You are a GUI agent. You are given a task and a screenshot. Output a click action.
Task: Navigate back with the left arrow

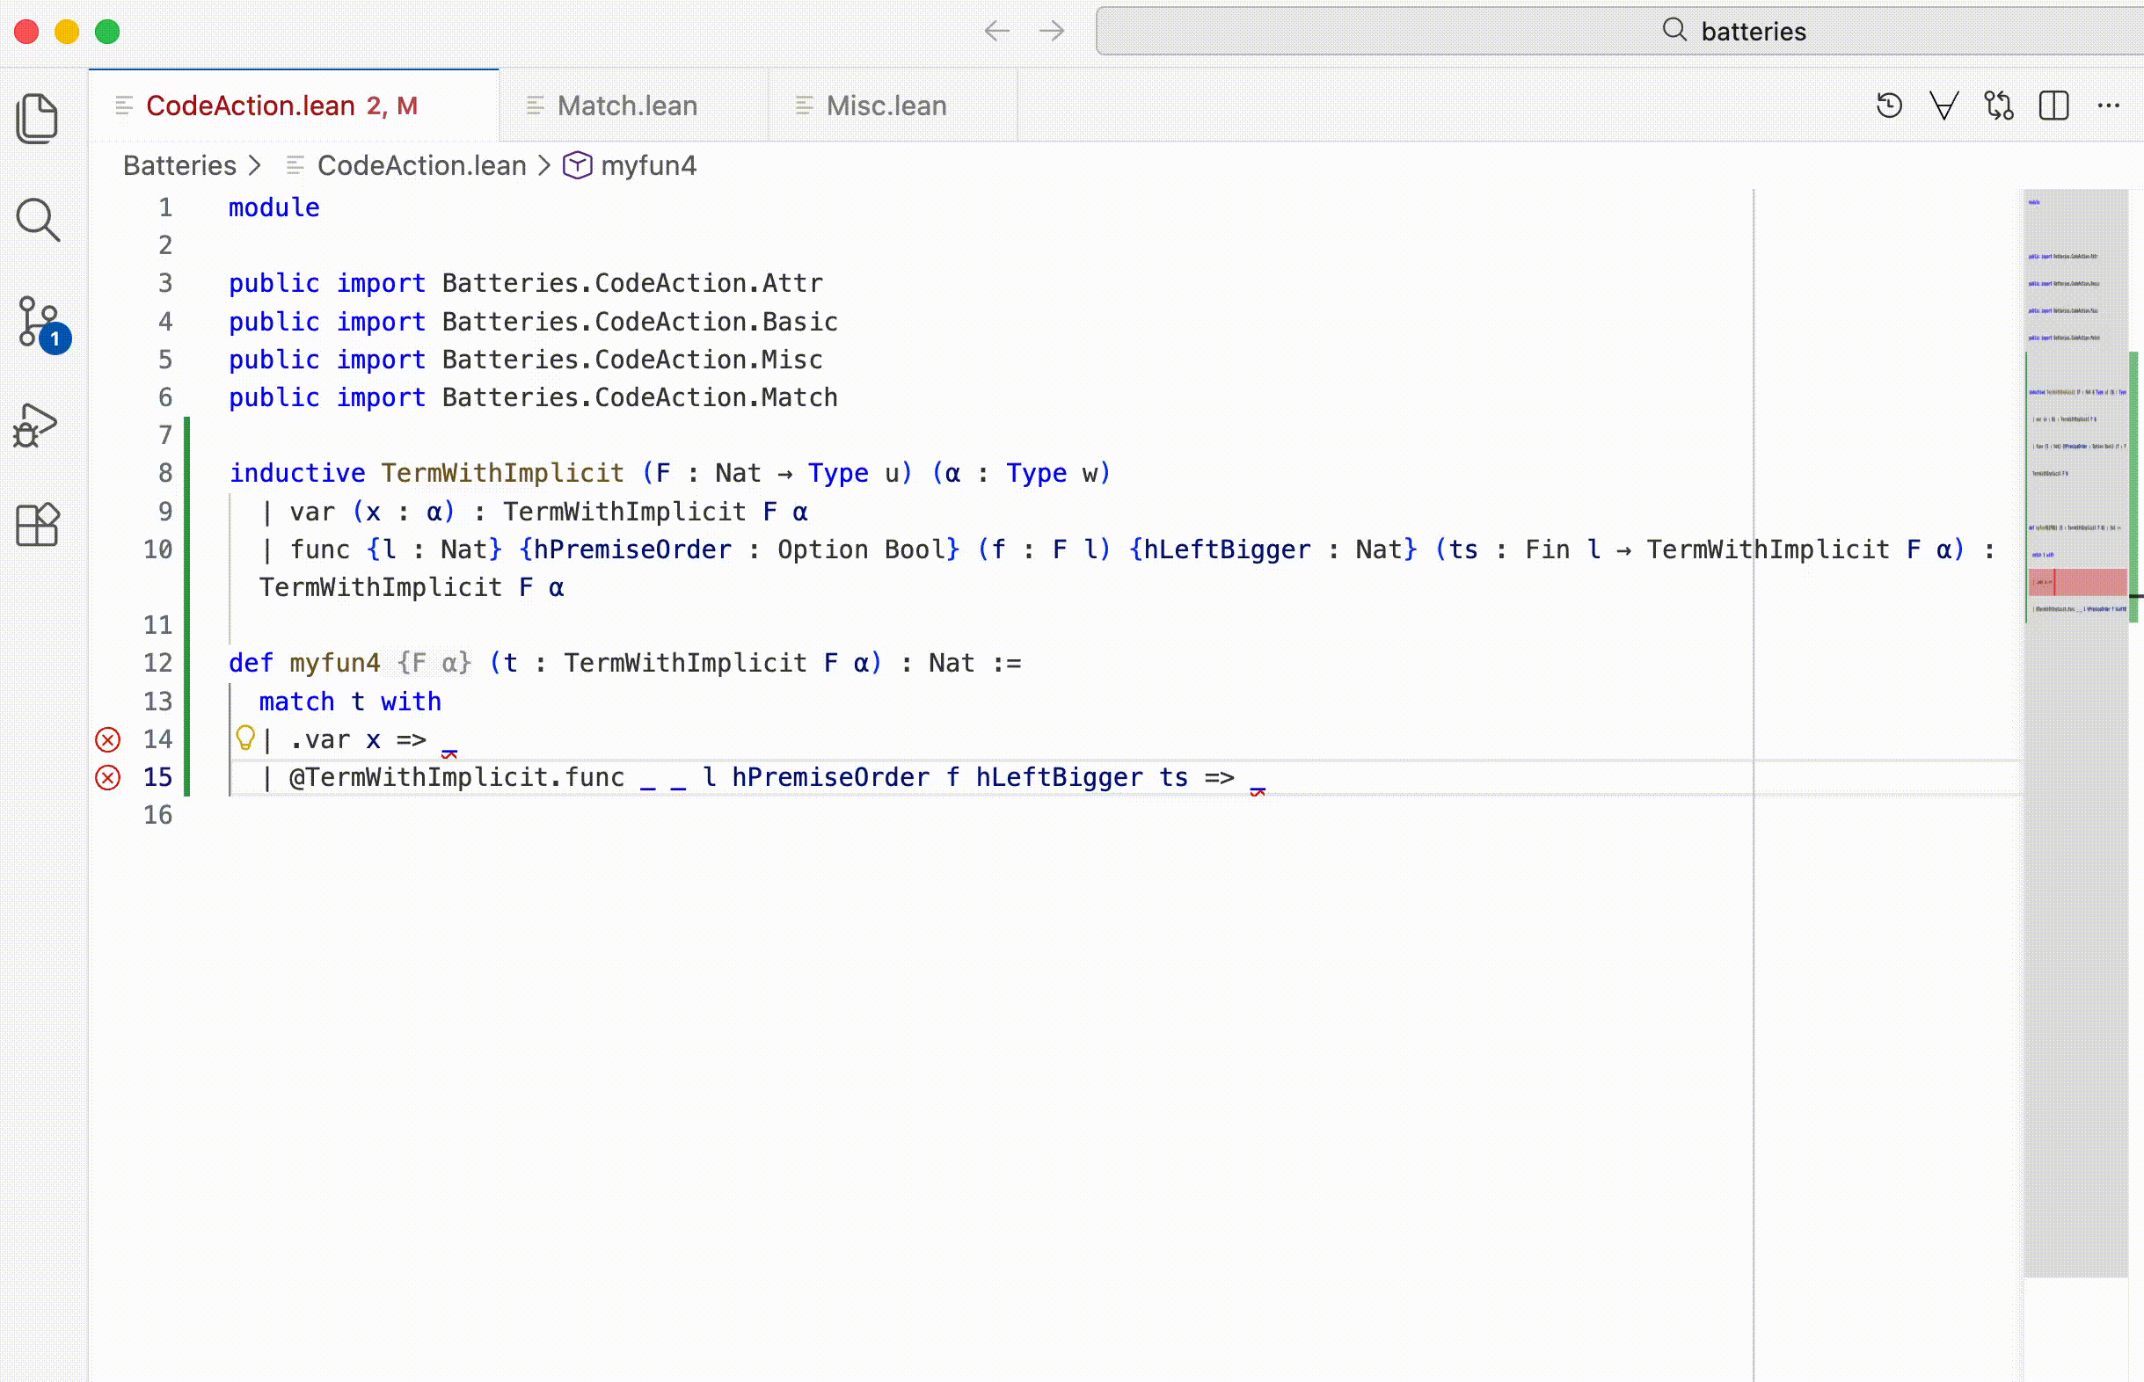996,32
